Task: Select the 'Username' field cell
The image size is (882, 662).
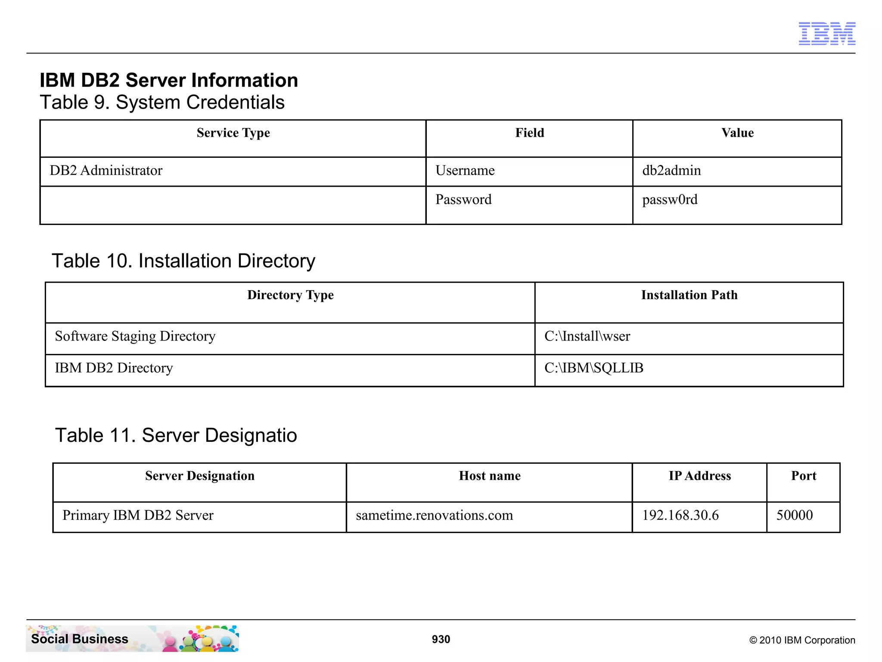Action: tap(529, 172)
